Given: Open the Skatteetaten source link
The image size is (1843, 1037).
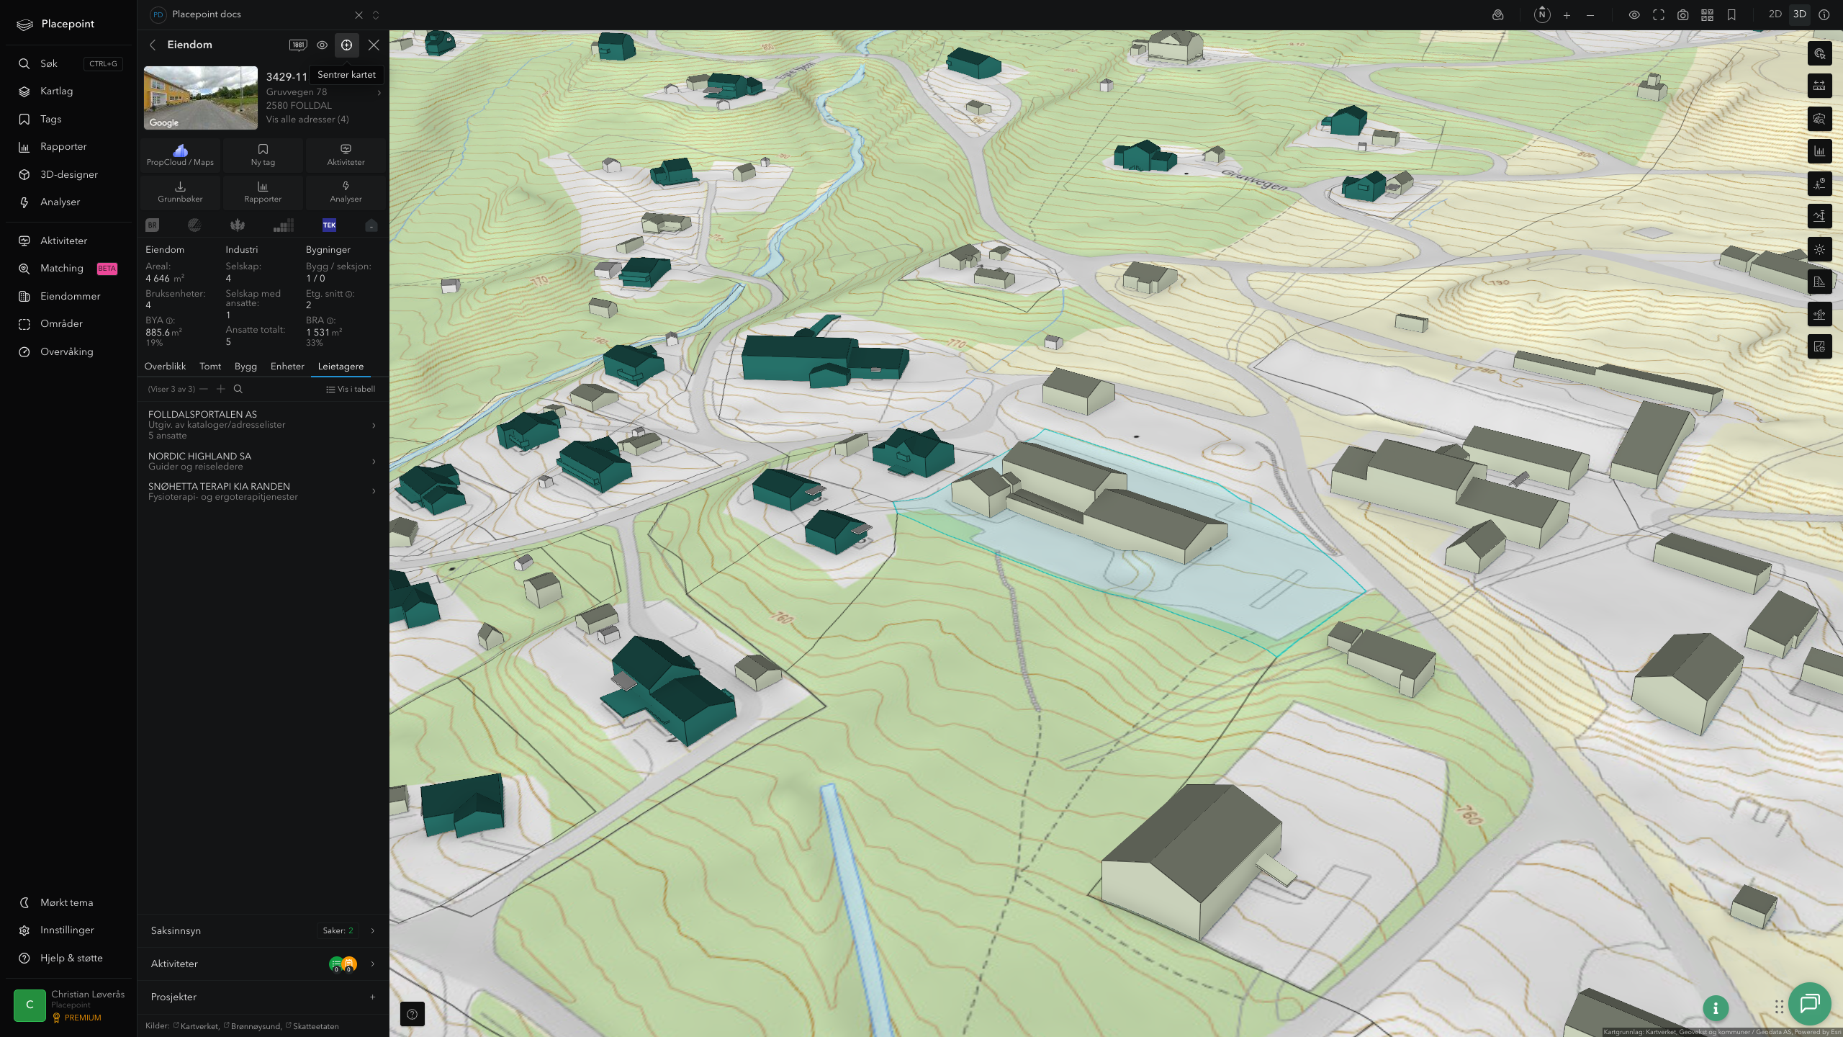Looking at the screenshot, I should pos(315,1026).
